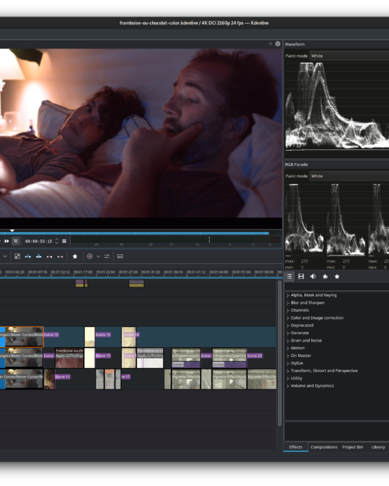The image size is (389, 486).
Task: Click the Scene 23 marker label
Action: 255,355
